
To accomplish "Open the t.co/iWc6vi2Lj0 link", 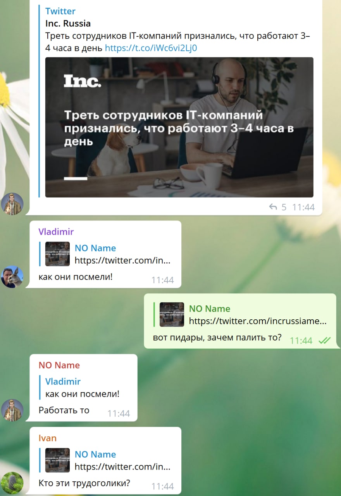I will point(151,48).
